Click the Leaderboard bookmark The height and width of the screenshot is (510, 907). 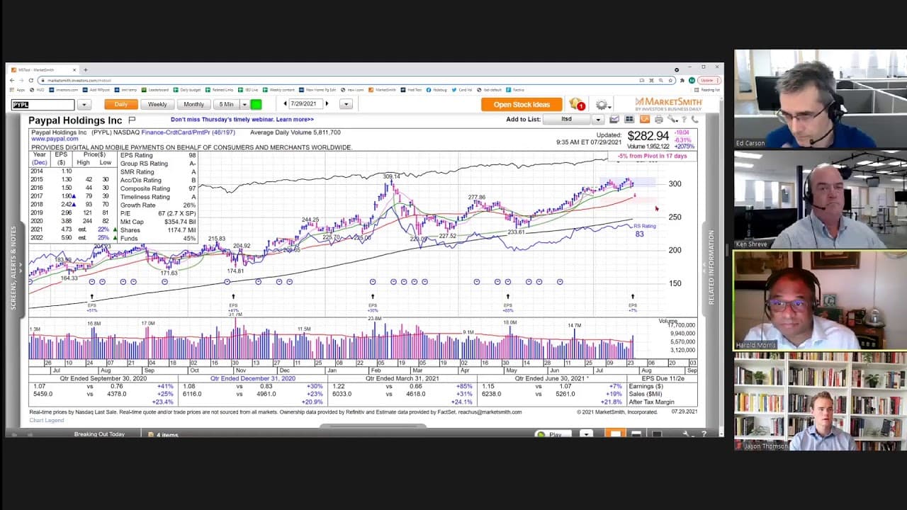tap(155, 90)
